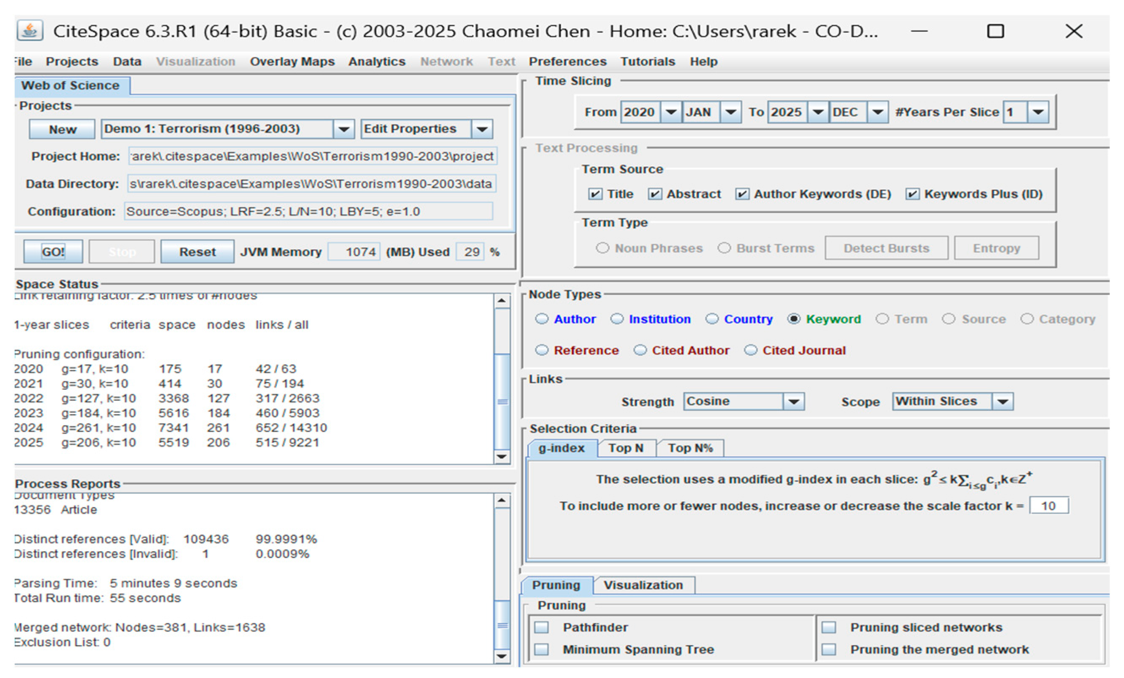Screen dimensions: 1124x678
Task: Open the From year 2020 dropdown
Action: pyautogui.click(x=671, y=113)
